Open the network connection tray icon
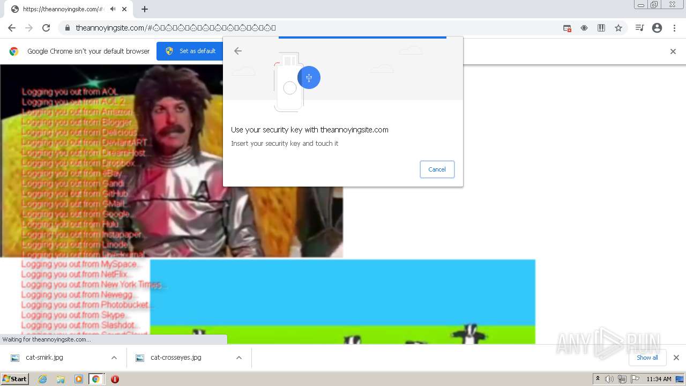 pos(622,379)
